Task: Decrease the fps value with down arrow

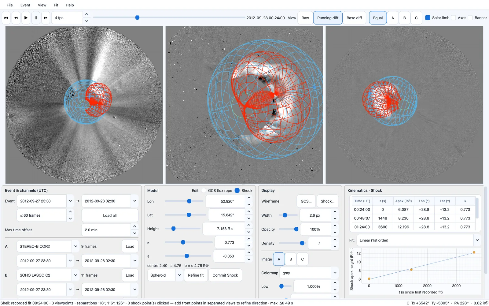Action: coord(87,21)
